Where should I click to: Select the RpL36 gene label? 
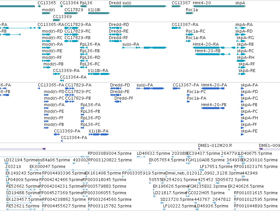point(86,3)
